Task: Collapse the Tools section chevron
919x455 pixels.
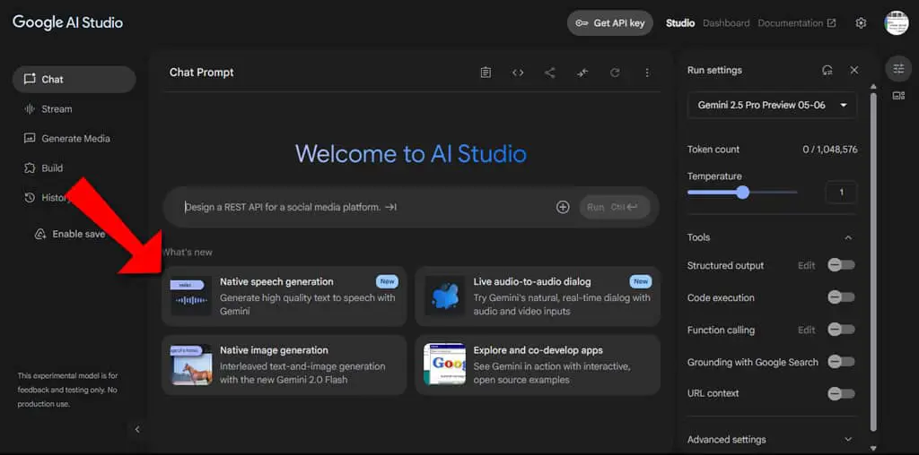Action: click(847, 237)
